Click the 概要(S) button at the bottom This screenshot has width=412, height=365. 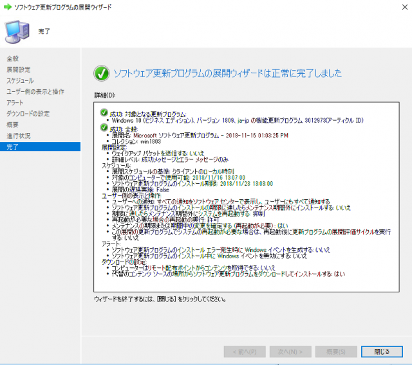(333, 352)
